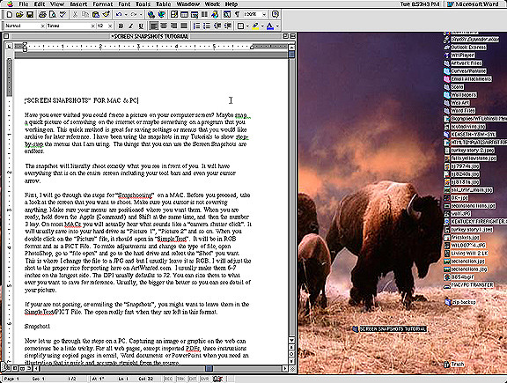Open the Table menu
This screenshot has width=507, height=383.
[x=164, y=4]
